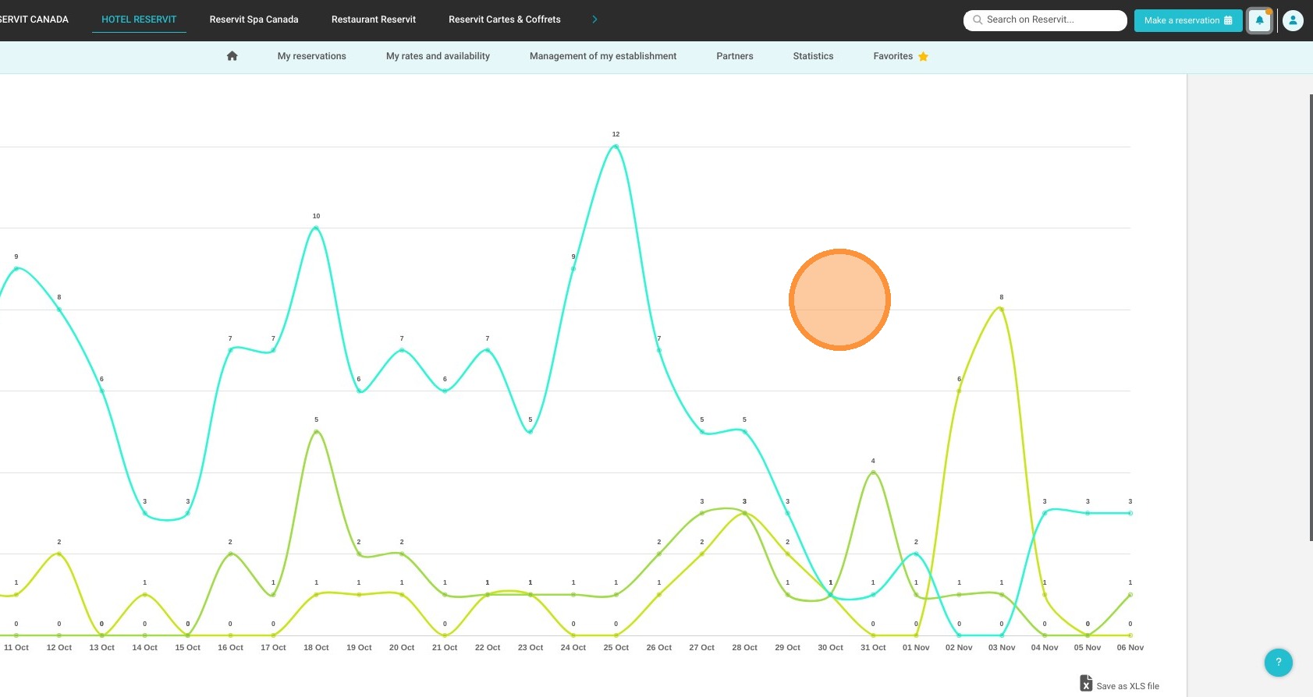Click the XLS file icon

1086,683
